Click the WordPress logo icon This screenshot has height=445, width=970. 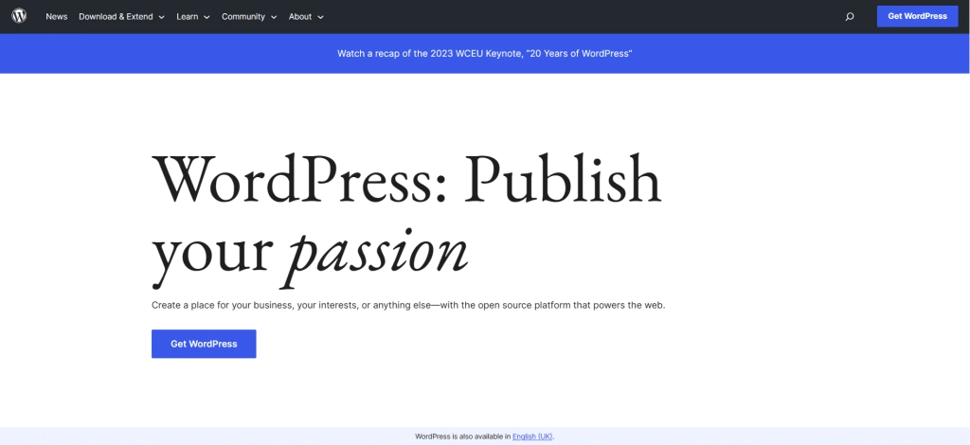point(19,16)
